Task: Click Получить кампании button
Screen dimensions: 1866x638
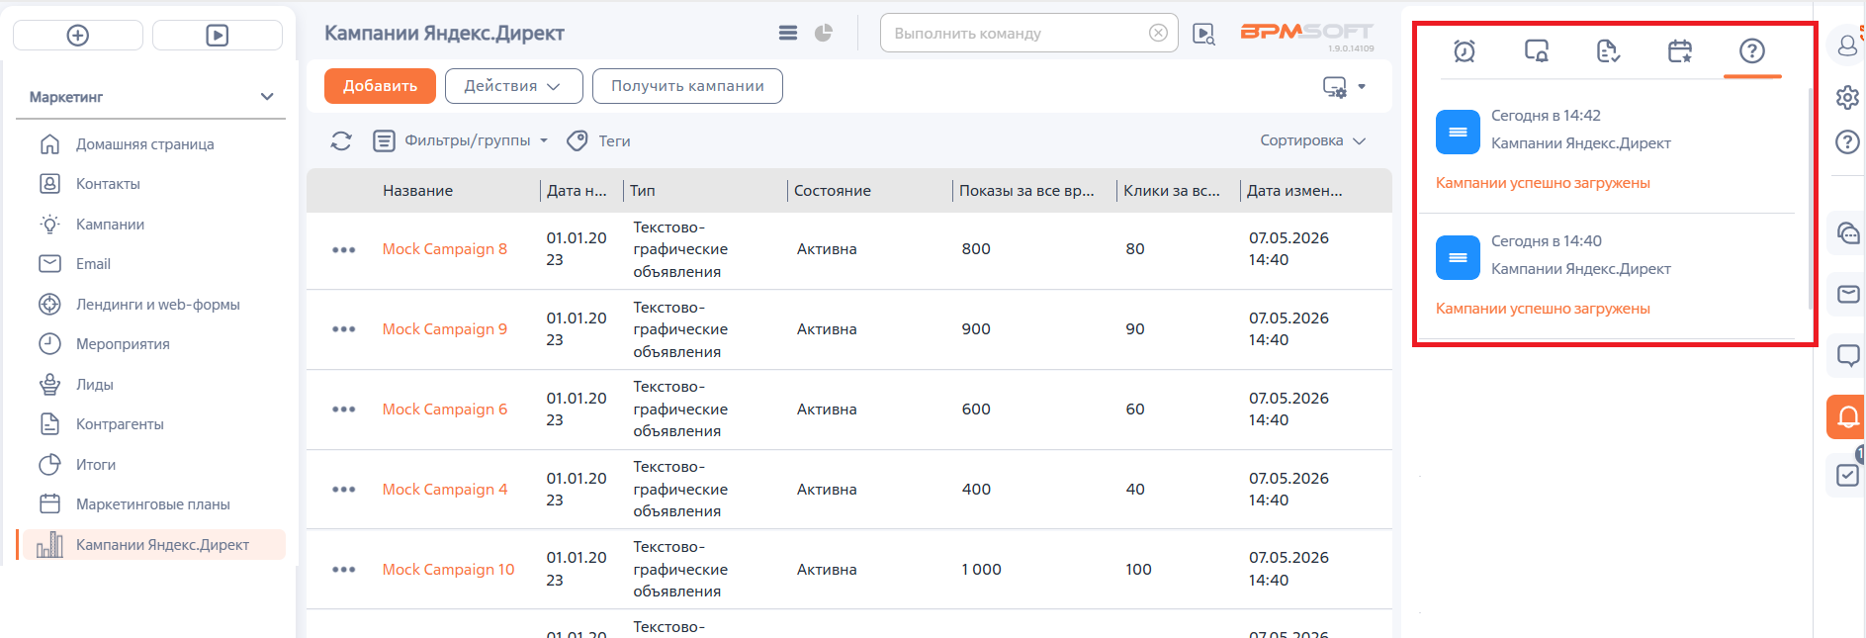Action: [687, 86]
